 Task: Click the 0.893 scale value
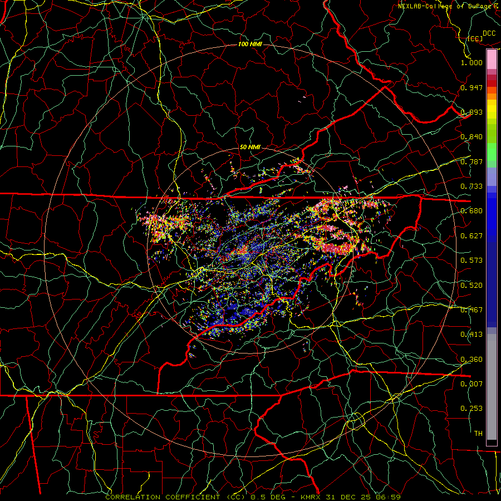coord(471,112)
